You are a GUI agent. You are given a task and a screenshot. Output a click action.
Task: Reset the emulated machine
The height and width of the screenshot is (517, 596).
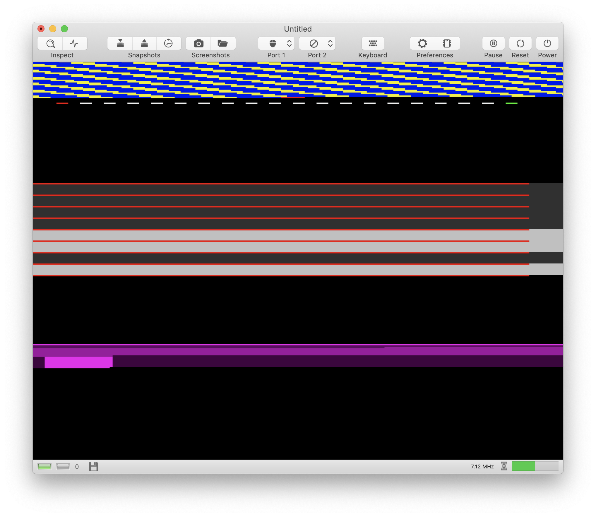pos(520,44)
